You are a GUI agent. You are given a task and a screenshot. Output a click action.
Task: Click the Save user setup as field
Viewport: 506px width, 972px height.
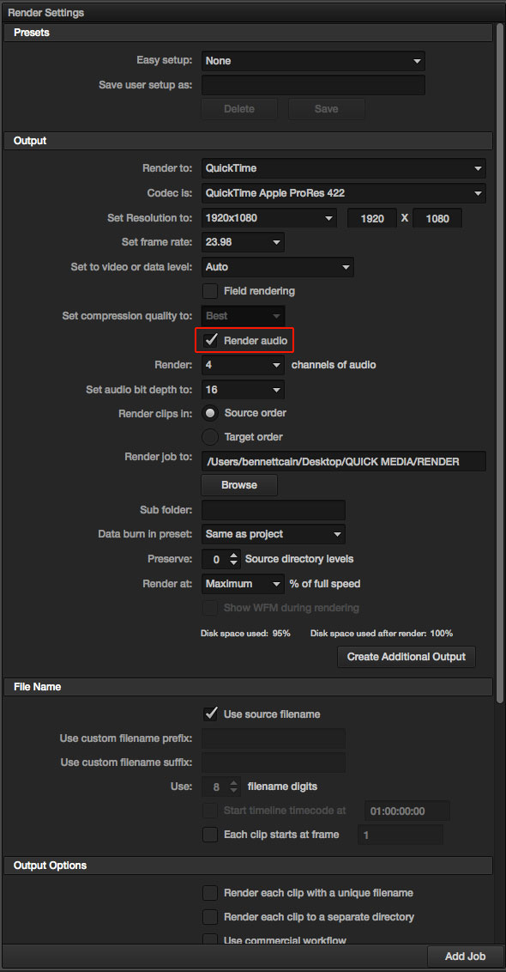coord(313,85)
